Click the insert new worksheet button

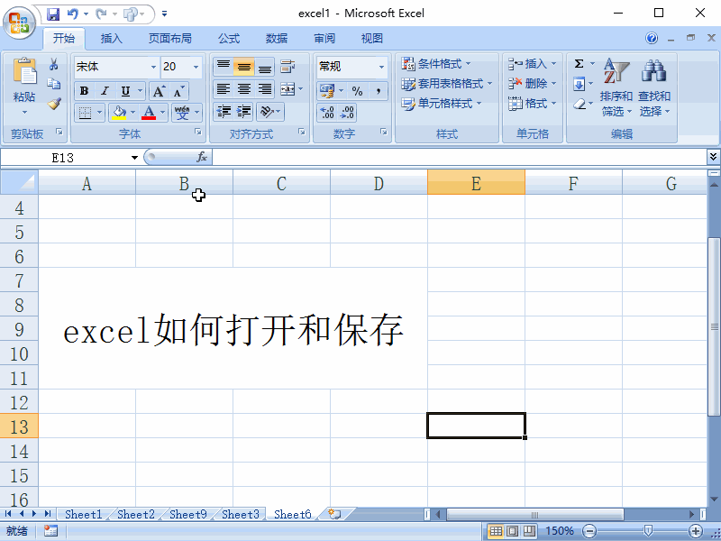(333, 514)
